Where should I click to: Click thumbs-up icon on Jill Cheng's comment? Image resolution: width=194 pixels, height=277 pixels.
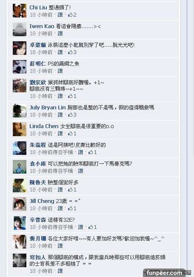[x=70, y=208]
